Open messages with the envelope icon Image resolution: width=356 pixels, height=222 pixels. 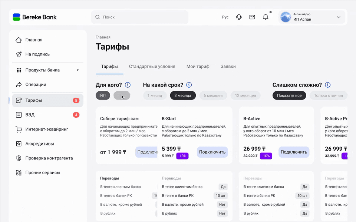coord(252,17)
